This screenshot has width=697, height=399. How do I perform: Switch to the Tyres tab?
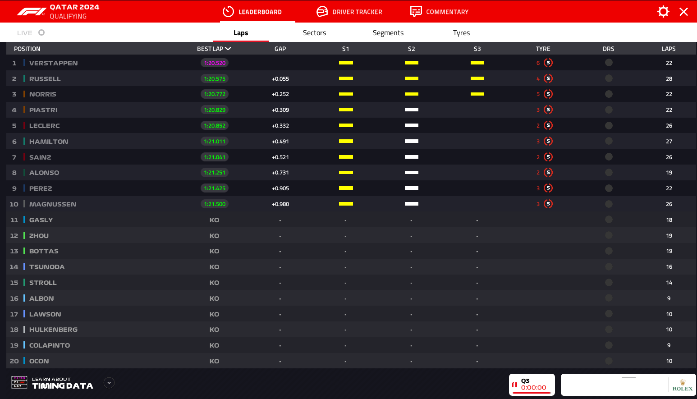pyautogui.click(x=461, y=33)
